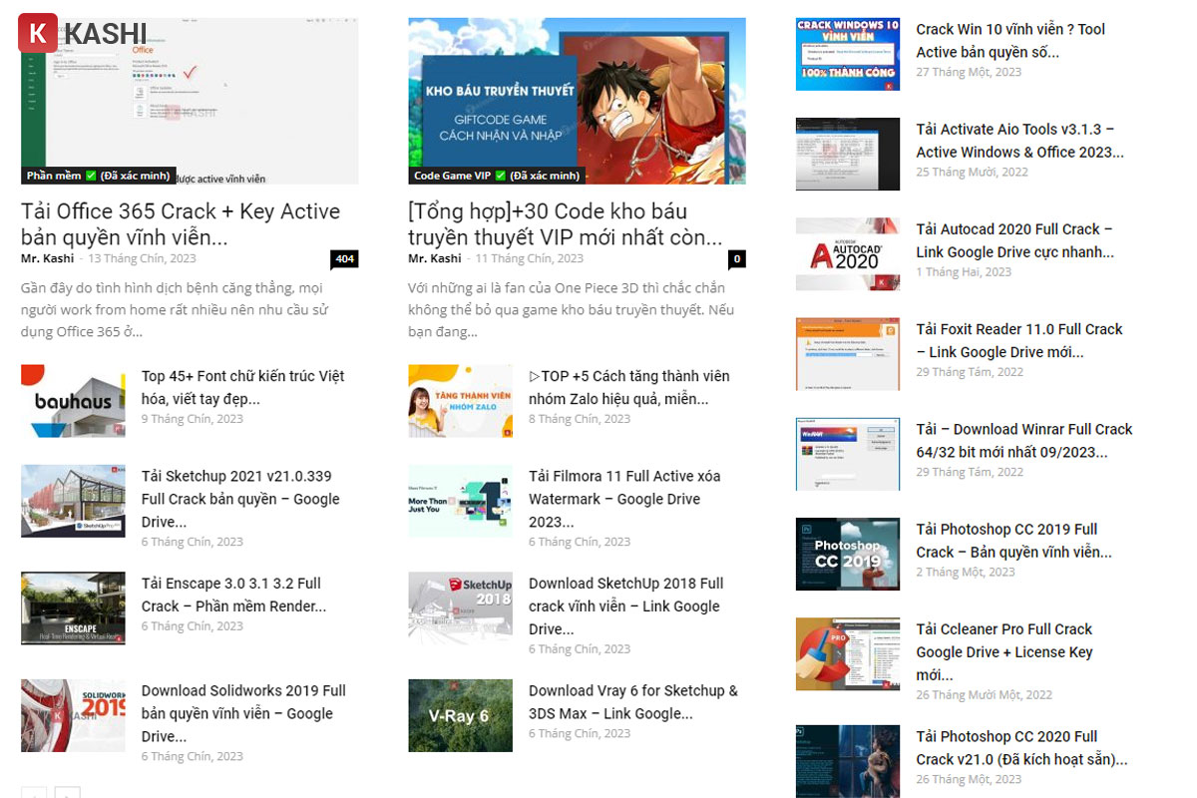Open 'Top 45+ Font chữ kiến trúc Việt hóa' link

coord(242,387)
